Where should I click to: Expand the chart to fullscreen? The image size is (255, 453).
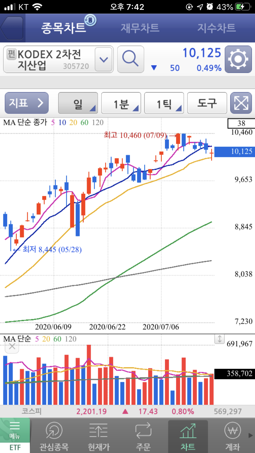pos(241,103)
